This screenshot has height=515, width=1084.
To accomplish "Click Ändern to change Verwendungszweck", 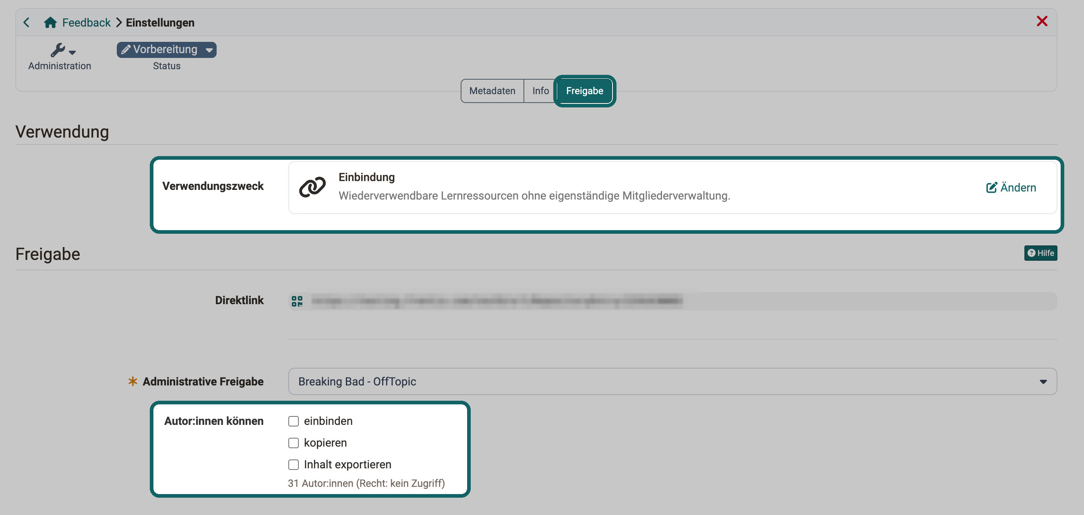I will (x=1011, y=187).
